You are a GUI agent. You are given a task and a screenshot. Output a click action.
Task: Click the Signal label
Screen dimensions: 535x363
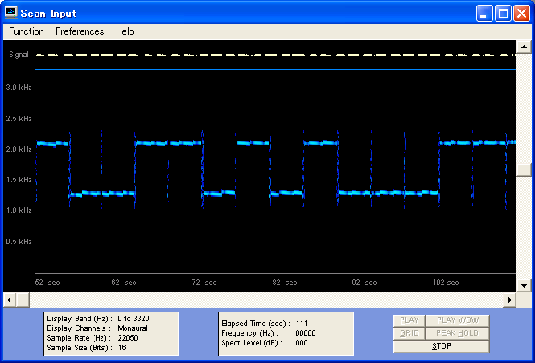tap(19, 55)
